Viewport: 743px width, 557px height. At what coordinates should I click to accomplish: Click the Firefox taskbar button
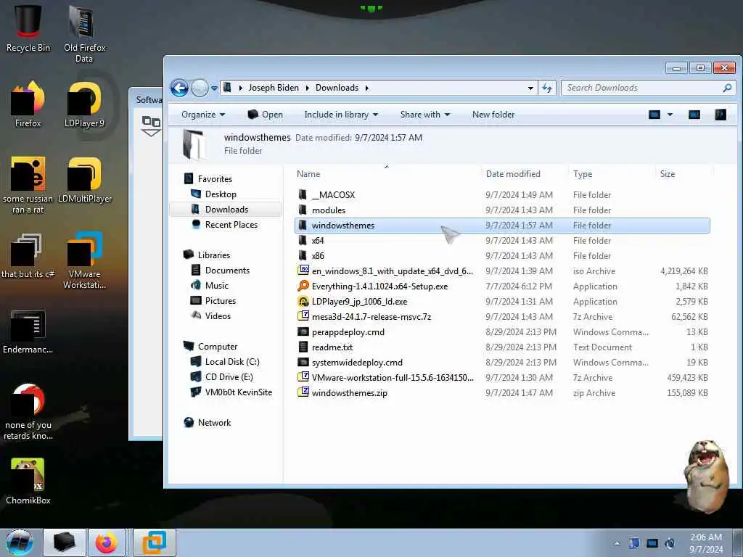pos(106,542)
